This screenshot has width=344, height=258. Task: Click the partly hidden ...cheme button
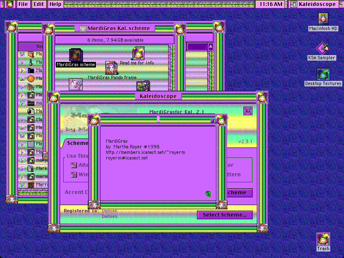coord(240,193)
